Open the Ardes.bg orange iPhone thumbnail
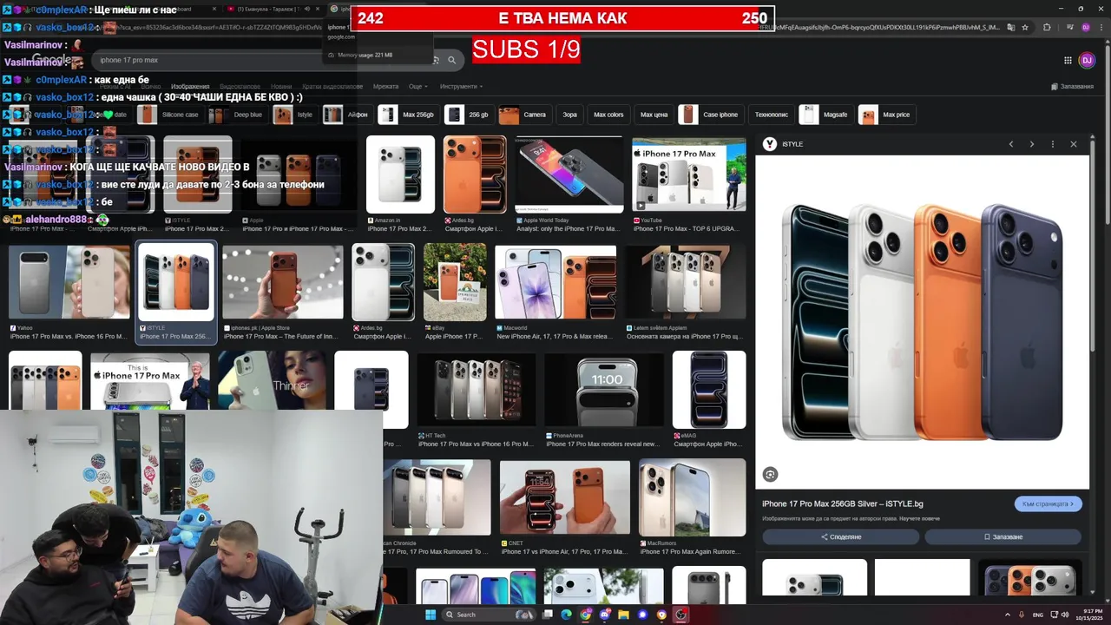The width and height of the screenshot is (1111, 625). pos(475,174)
